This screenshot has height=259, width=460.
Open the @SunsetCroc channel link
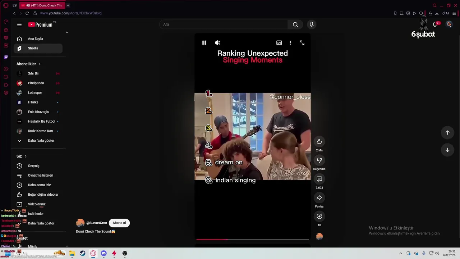pyautogui.click(x=96, y=223)
